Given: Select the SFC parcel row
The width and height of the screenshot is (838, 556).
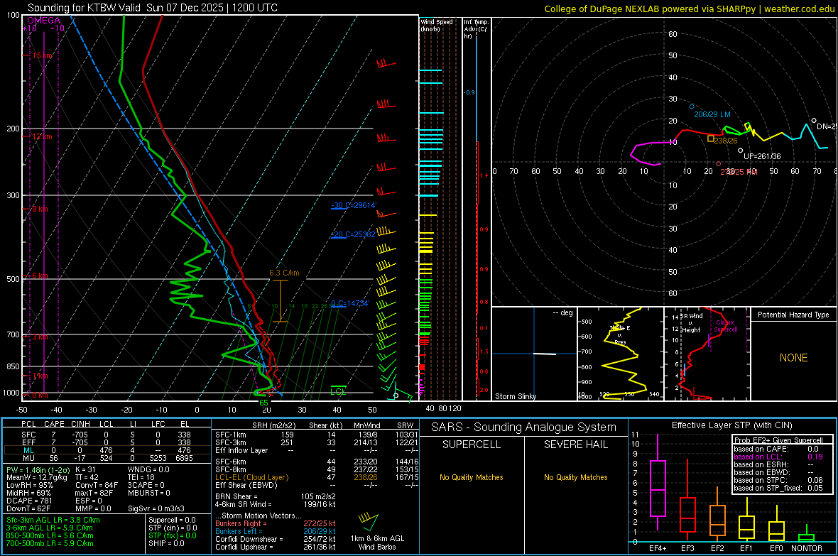Looking at the screenshot, I should [106, 435].
